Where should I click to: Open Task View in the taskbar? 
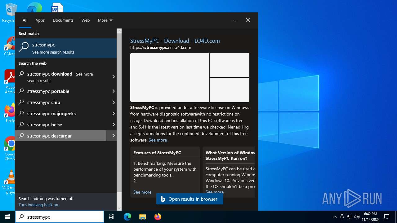[112, 217]
